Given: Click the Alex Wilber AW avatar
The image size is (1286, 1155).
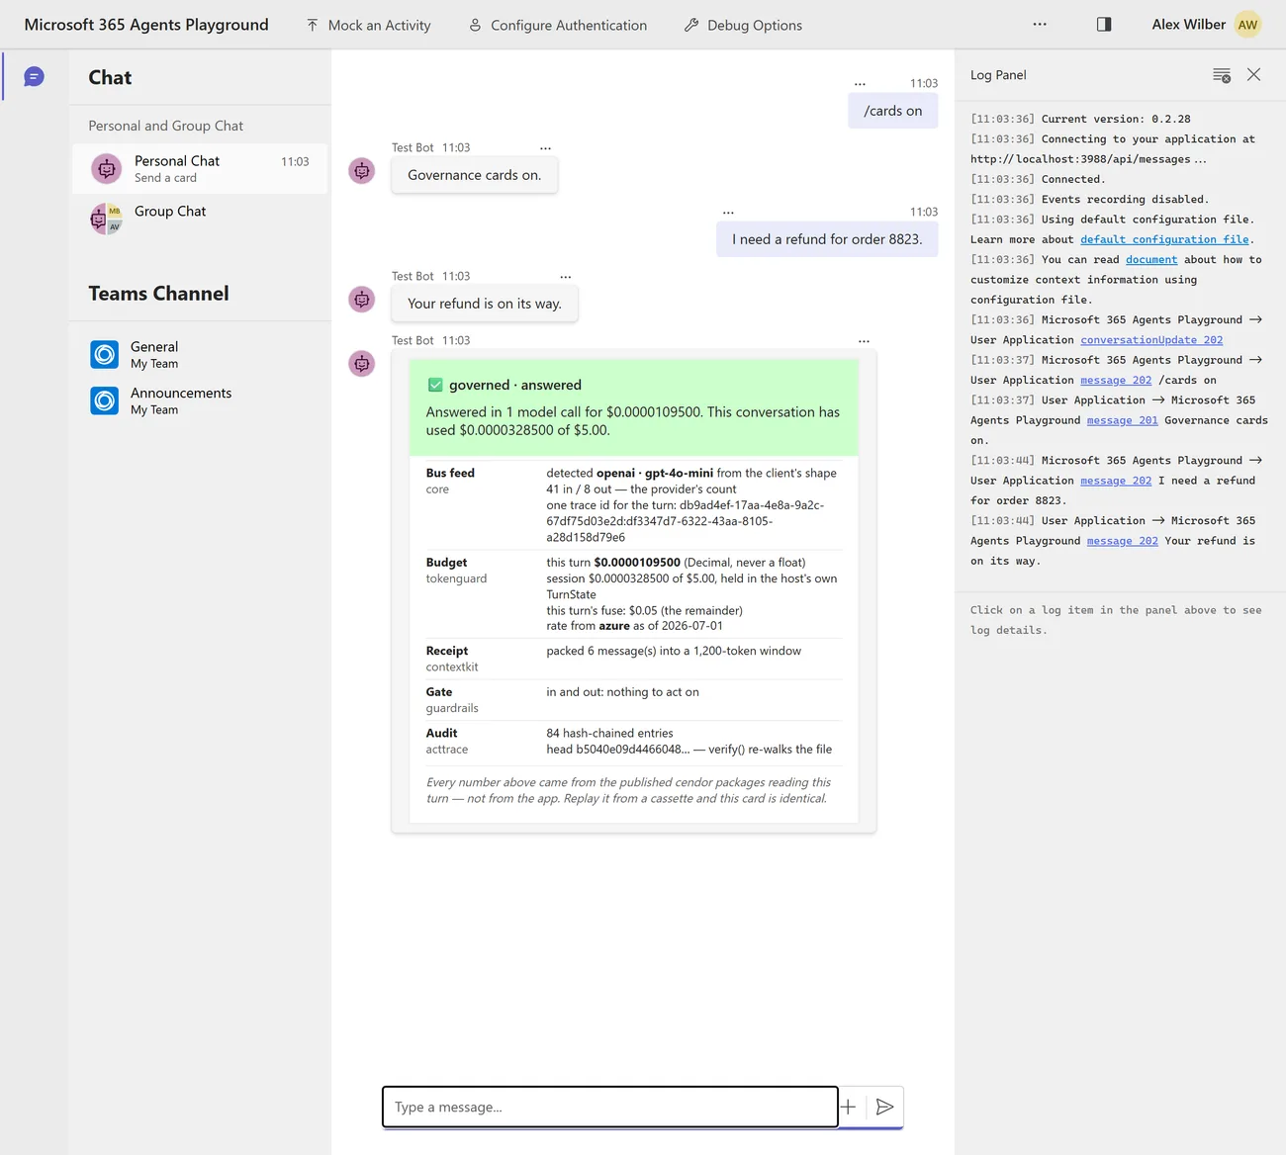Looking at the screenshot, I should tap(1247, 25).
